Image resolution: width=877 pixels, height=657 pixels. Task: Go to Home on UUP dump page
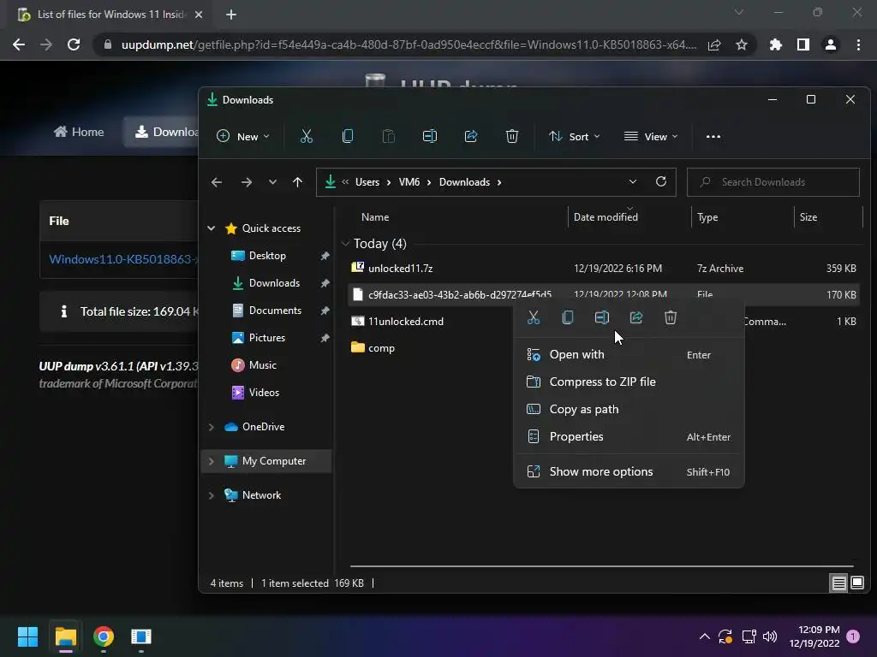point(79,132)
